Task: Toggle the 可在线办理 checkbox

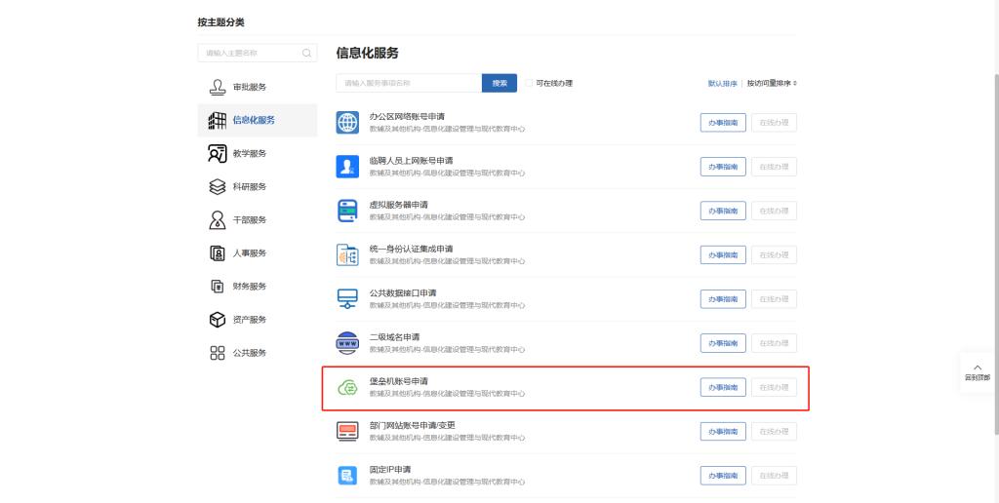Action: tap(529, 83)
